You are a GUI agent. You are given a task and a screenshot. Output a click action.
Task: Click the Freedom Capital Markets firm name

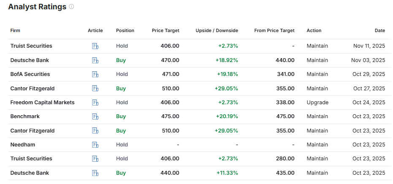pyautogui.click(x=42, y=103)
